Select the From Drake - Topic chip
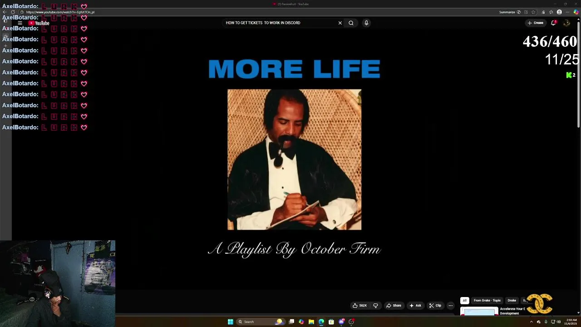Image resolution: width=581 pixels, height=327 pixels. point(487,300)
